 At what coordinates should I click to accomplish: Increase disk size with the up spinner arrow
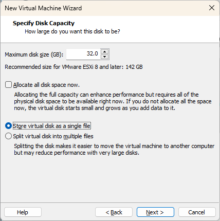(x=105, y=51)
